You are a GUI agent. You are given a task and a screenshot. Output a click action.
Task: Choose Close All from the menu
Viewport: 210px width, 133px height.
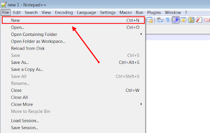pos(73,97)
